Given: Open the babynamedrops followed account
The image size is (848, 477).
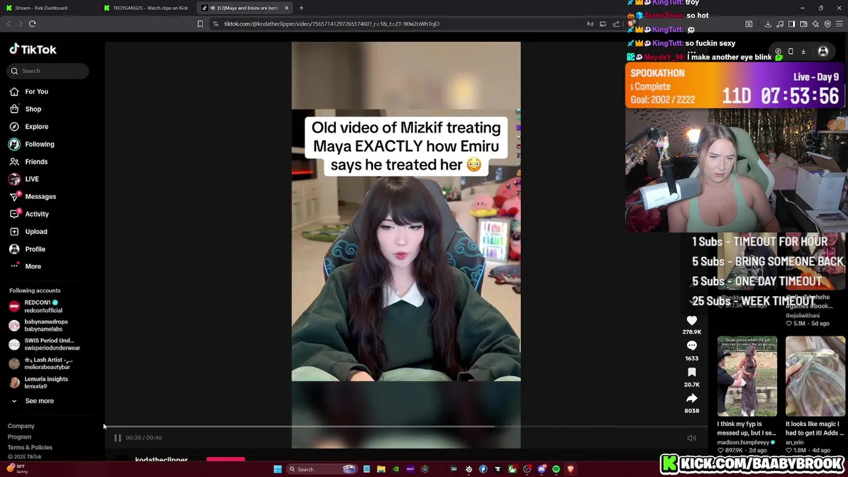Looking at the screenshot, I should [x=44, y=325].
